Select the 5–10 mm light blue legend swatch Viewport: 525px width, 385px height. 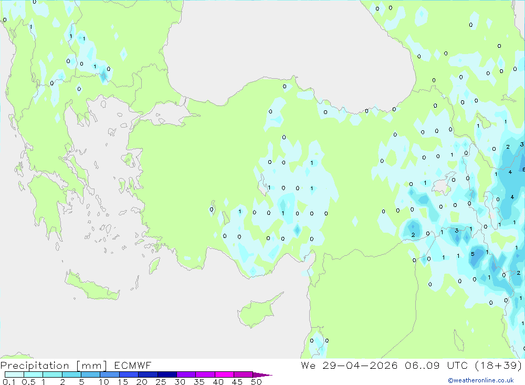[91, 374]
